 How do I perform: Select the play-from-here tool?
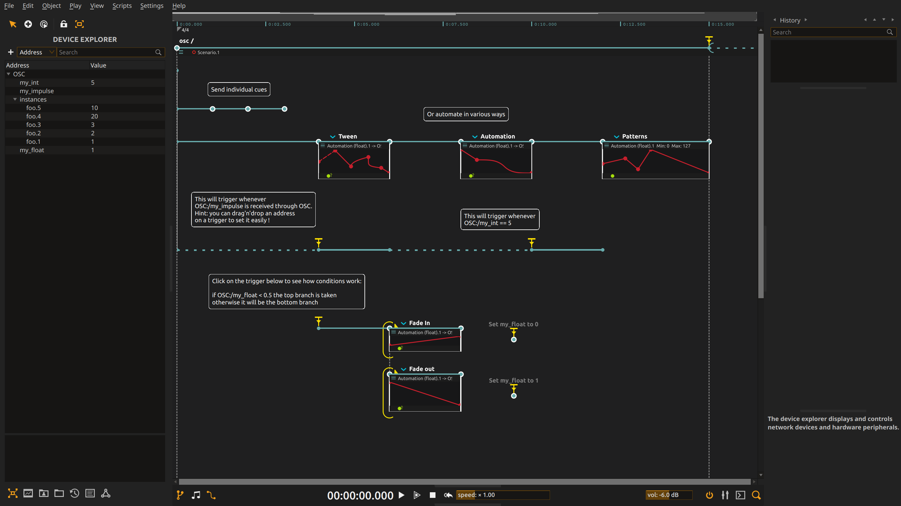[43, 24]
